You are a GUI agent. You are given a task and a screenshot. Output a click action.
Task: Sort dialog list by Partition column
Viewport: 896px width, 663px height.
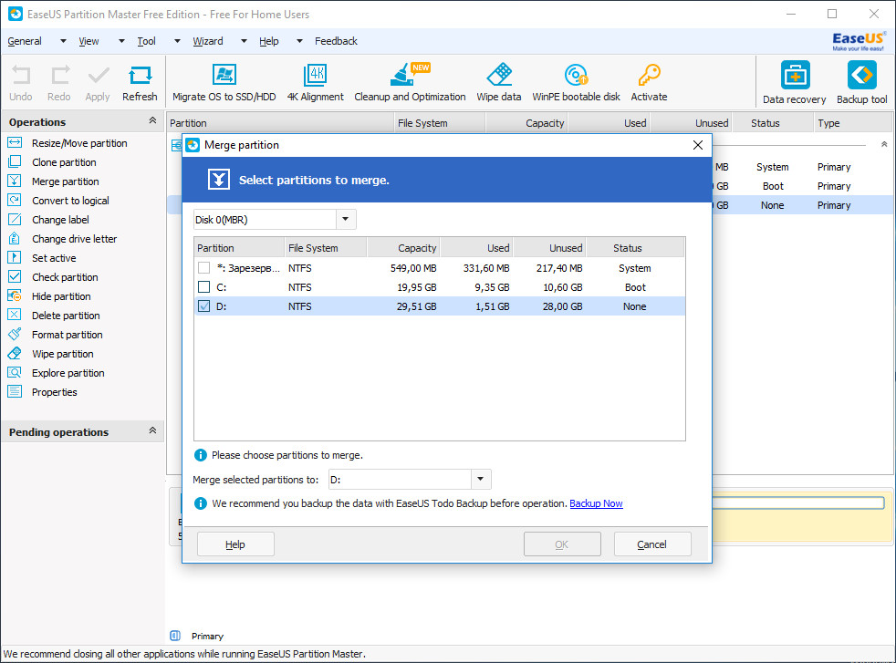coord(239,248)
